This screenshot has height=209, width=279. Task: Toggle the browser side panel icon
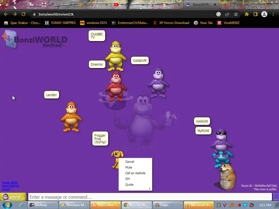click(256, 14)
